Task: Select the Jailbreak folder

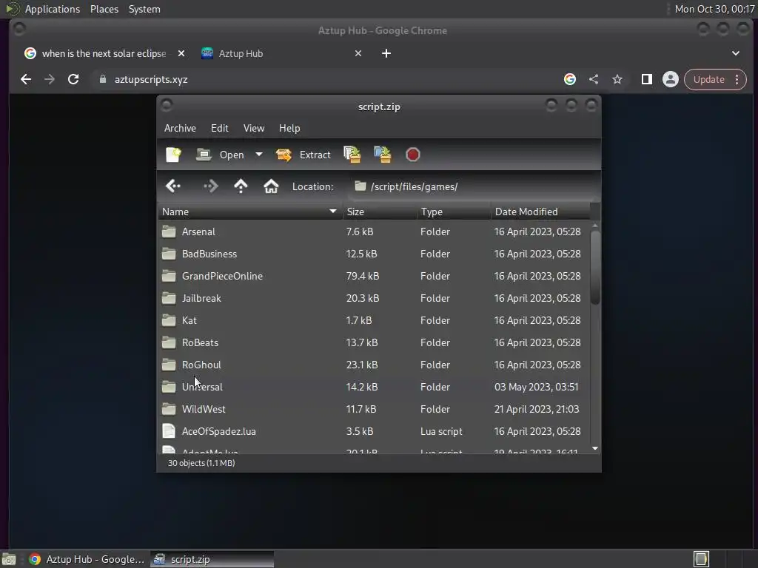Action: pyautogui.click(x=375, y=299)
